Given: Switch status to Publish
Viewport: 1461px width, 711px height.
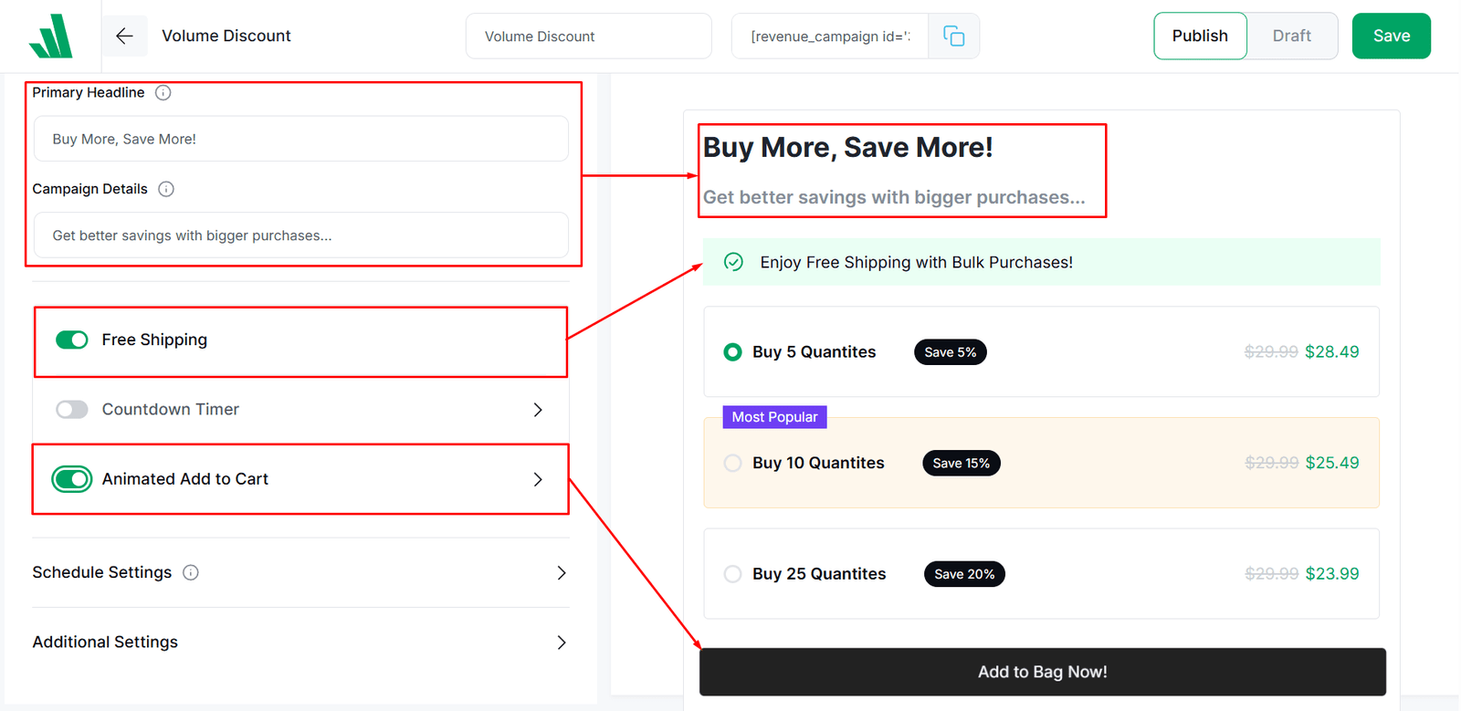Looking at the screenshot, I should tap(1200, 36).
